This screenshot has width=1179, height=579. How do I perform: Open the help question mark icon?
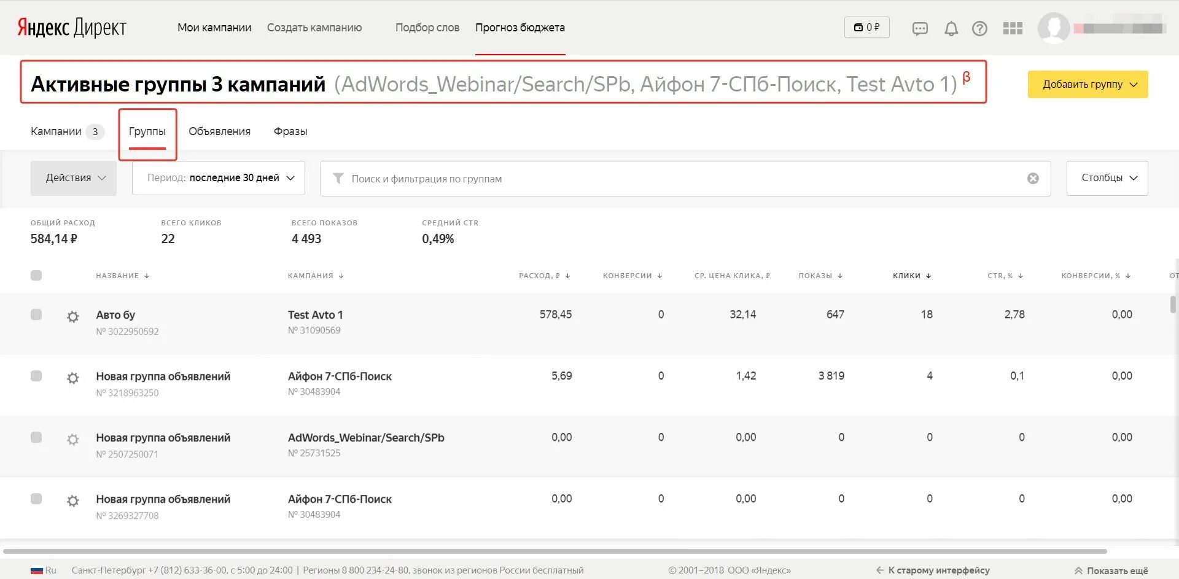(x=980, y=29)
